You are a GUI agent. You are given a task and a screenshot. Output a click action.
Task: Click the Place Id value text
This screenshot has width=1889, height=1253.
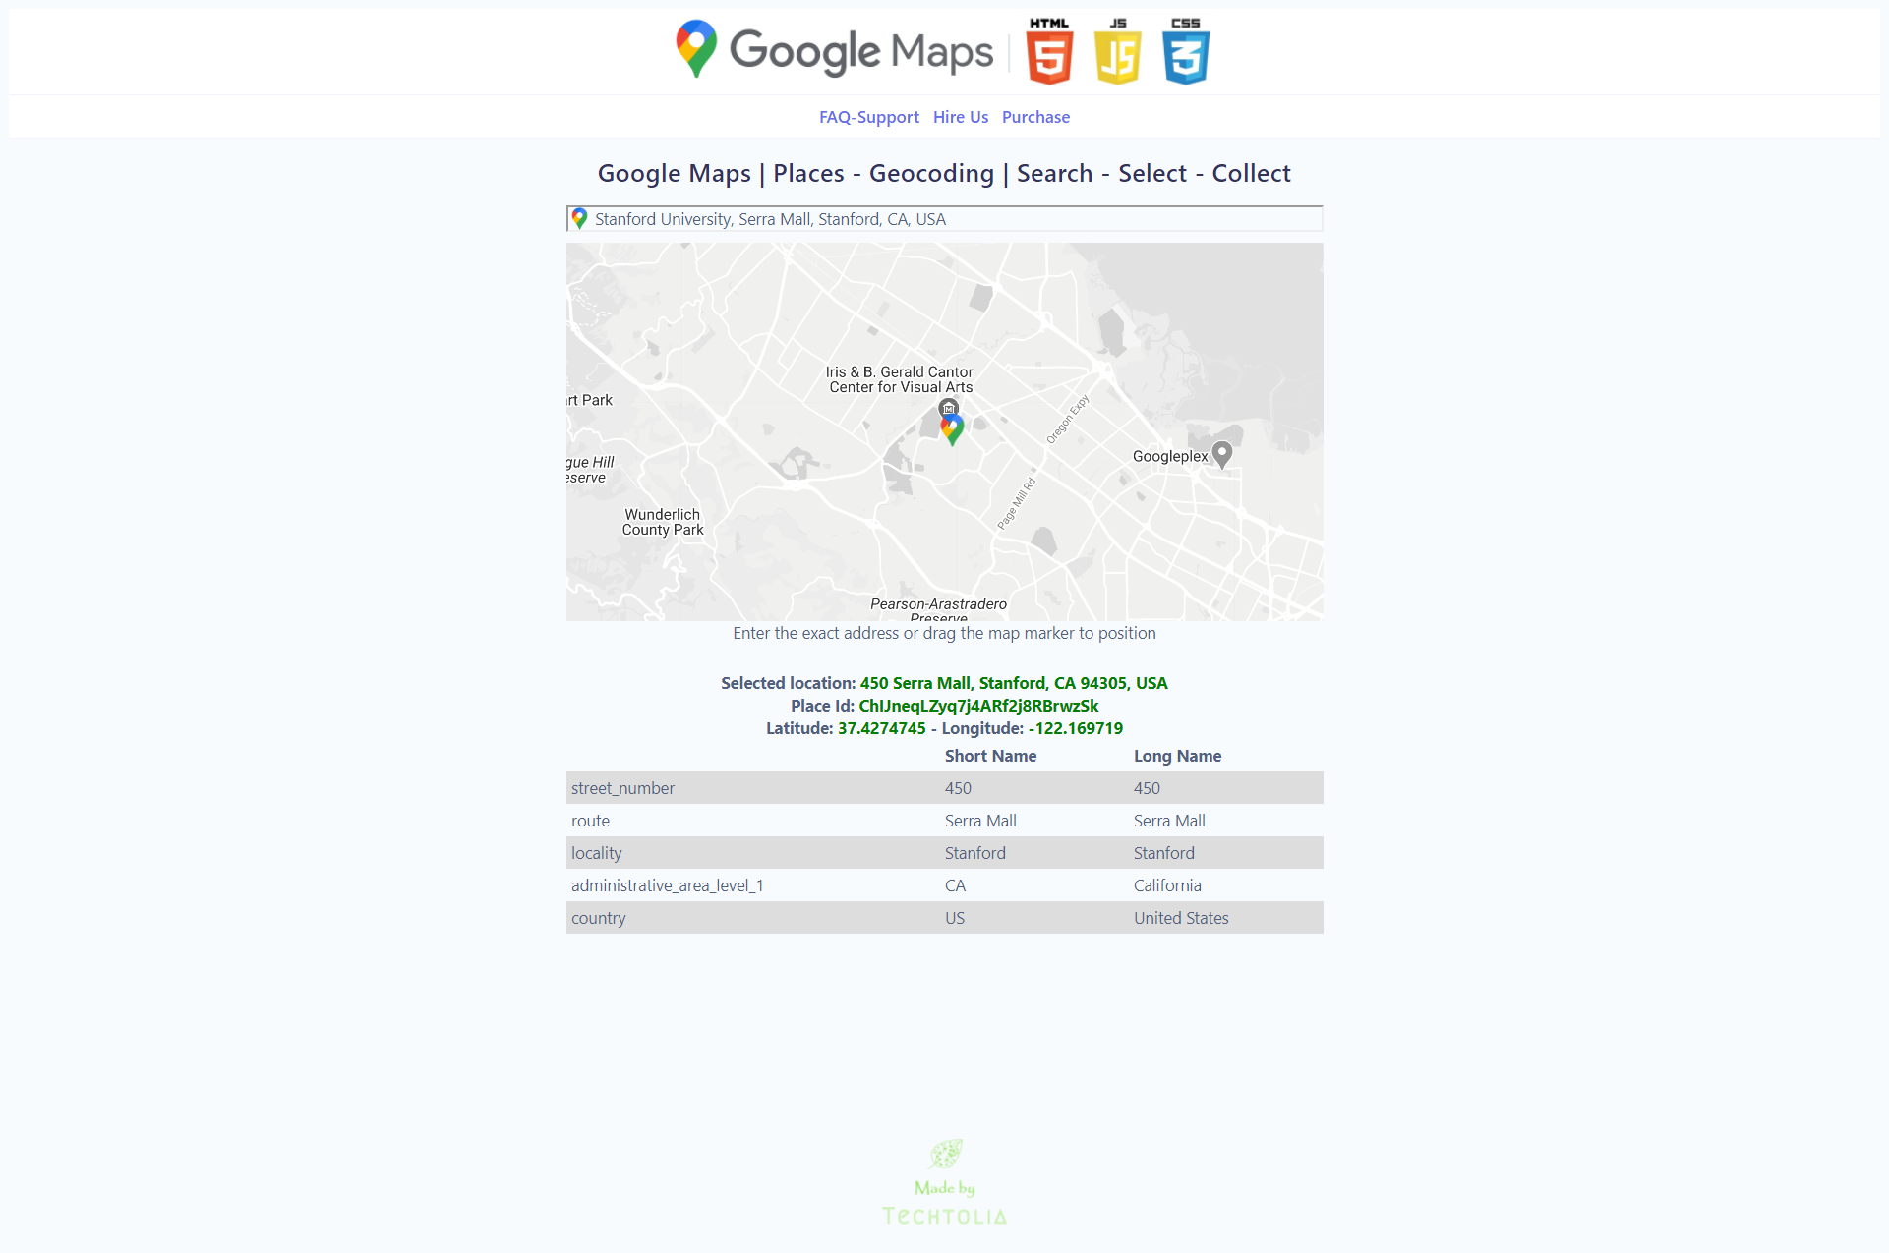[978, 706]
